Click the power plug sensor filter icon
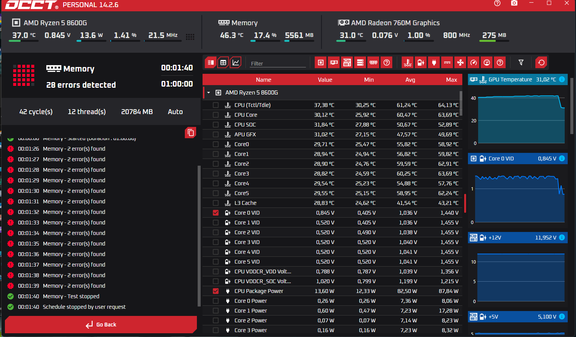576x337 pixels. (434, 63)
